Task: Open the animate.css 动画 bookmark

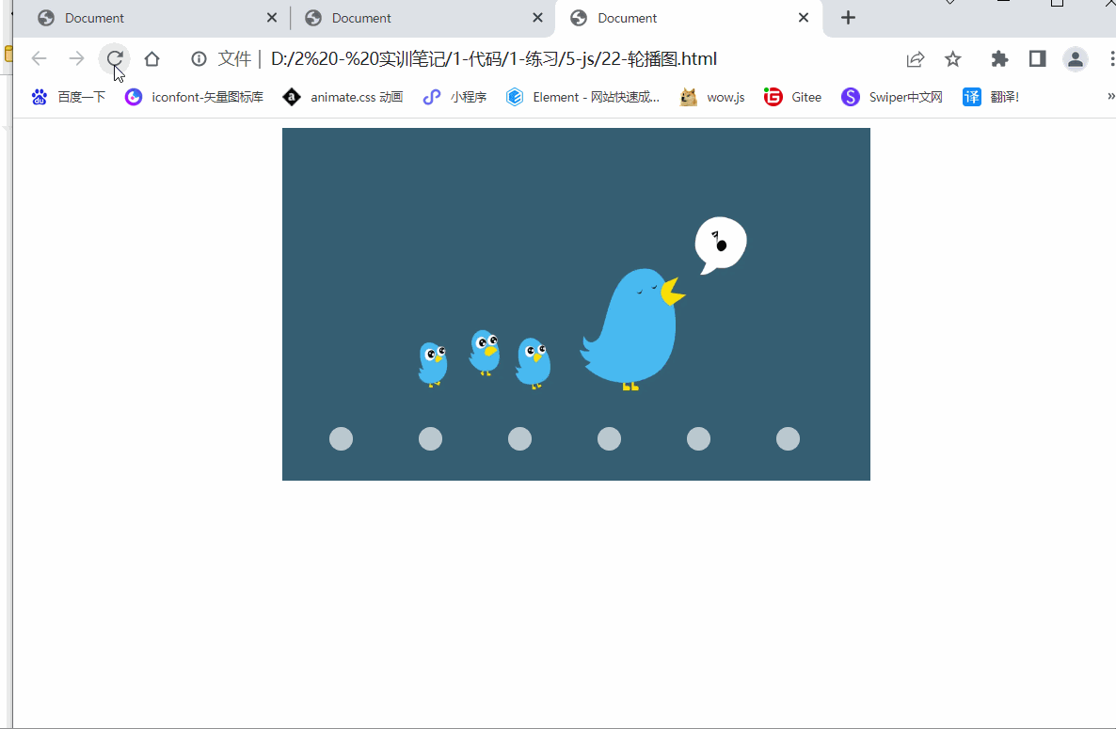Action: point(343,98)
